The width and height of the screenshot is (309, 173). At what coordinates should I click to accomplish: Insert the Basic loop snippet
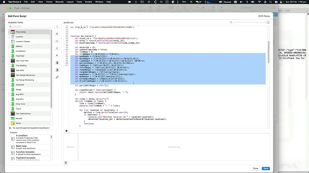(30, 147)
